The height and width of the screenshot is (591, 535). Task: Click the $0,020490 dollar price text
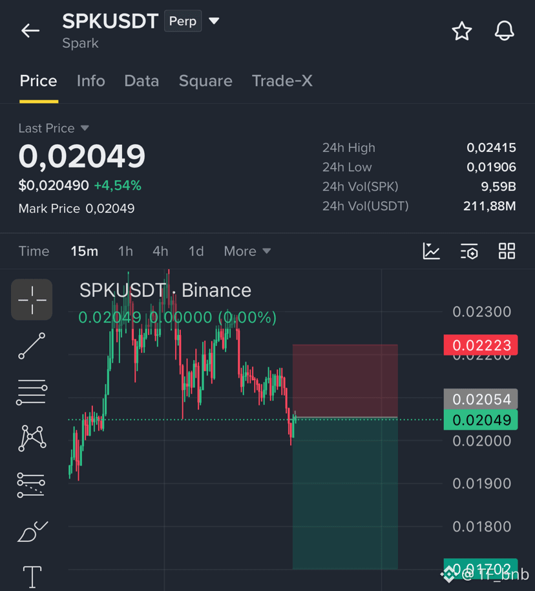click(x=54, y=186)
